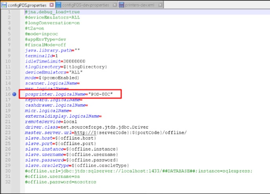Close the configPOS.properties tab
Screen dimensions: 270x194
[51, 5]
